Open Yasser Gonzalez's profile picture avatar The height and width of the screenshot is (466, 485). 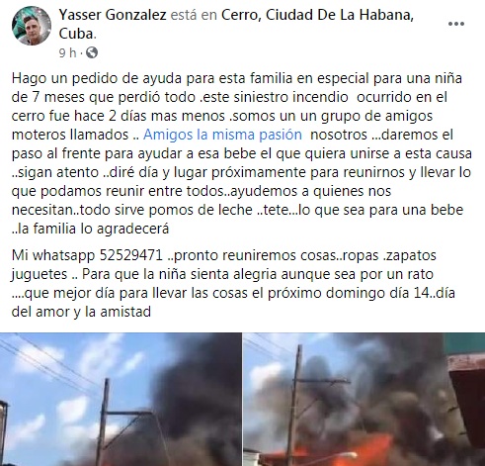[32, 26]
